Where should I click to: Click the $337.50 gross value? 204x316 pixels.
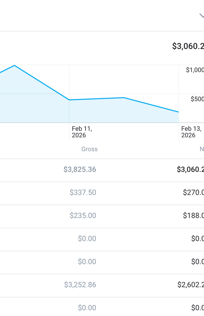point(83,192)
